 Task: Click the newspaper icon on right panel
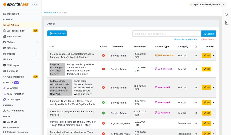coord(226,23)
